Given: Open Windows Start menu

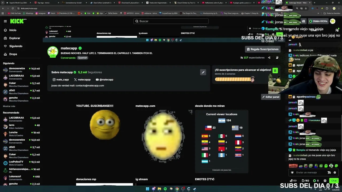Looking at the screenshot, I should tap(147, 189).
